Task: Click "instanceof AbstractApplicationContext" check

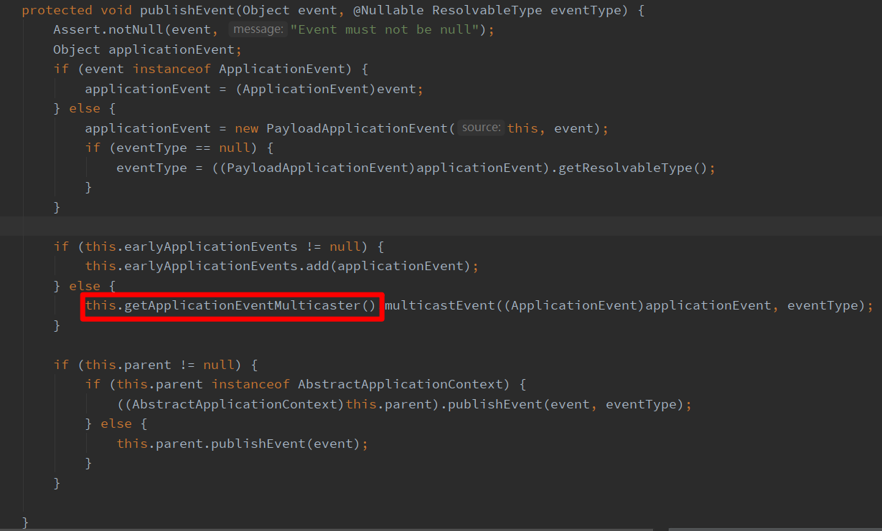Action: (x=362, y=384)
